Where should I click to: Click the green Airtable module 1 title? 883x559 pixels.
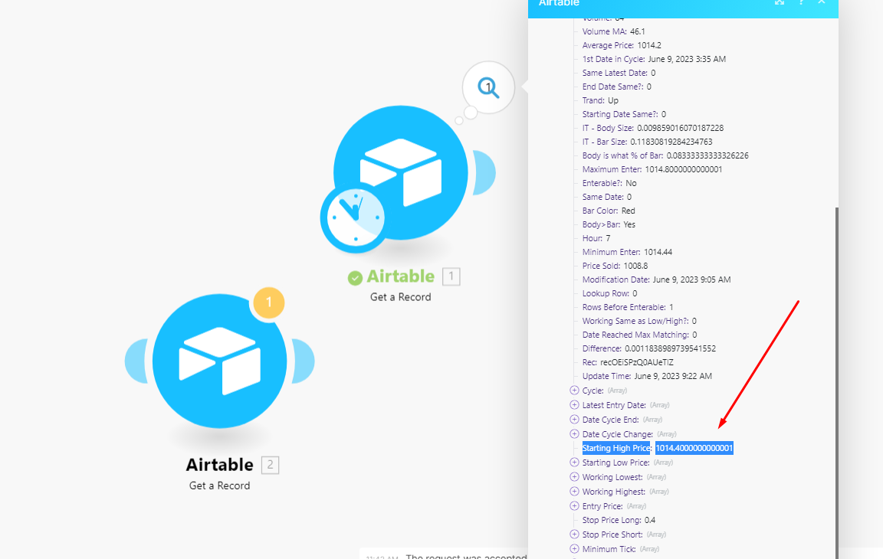click(x=400, y=276)
